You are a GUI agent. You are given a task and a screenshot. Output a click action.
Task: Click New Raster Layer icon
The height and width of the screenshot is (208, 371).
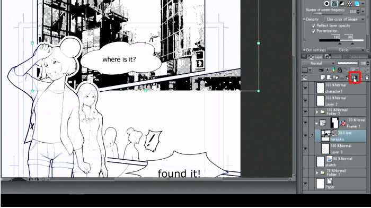323,77
